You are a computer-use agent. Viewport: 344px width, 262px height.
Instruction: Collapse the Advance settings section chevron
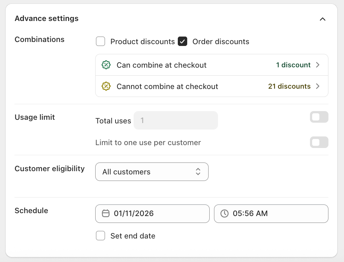click(322, 19)
